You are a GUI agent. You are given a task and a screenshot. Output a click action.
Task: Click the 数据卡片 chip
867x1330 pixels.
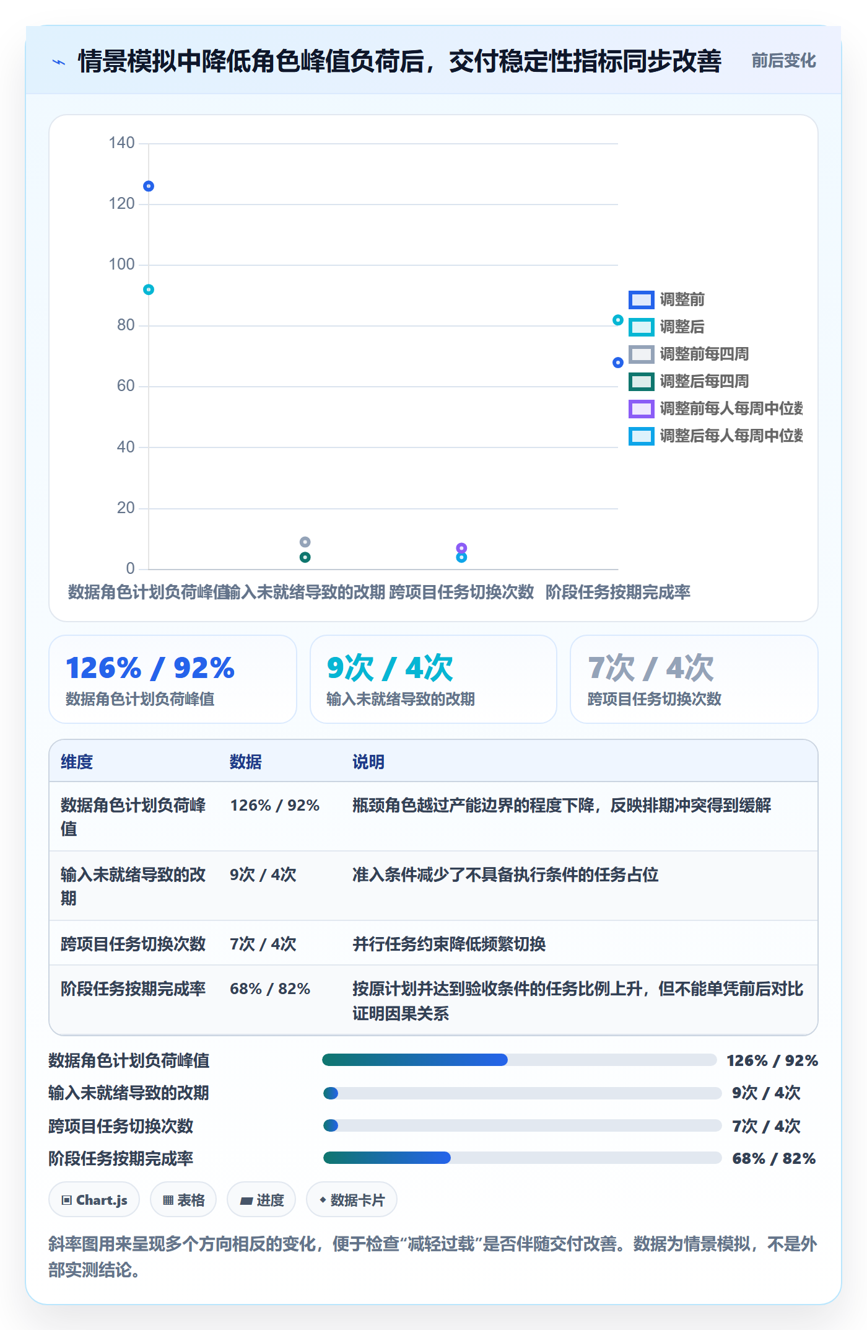click(352, 1200)
